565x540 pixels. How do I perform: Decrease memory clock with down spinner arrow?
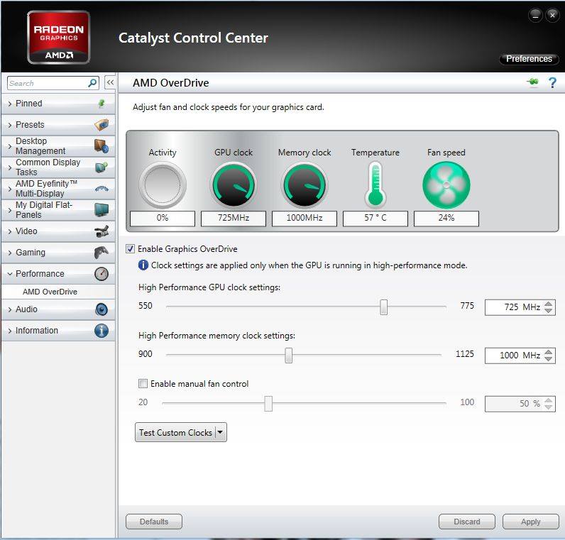coord(549,359)
